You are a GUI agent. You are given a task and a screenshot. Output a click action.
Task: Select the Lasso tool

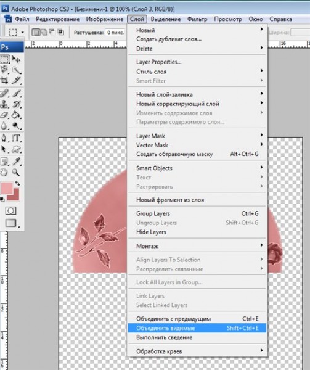pyautogui.click(x=5, y=70)
